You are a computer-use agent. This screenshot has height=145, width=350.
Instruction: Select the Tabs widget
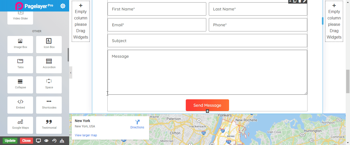click(20, 65)
